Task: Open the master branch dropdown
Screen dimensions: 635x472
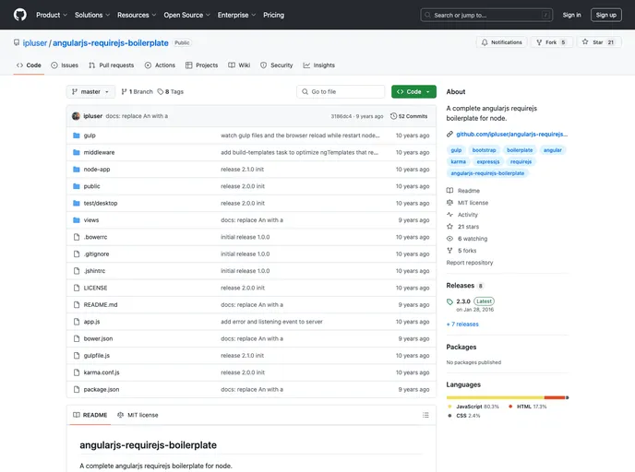Action: tap(90, 92)
